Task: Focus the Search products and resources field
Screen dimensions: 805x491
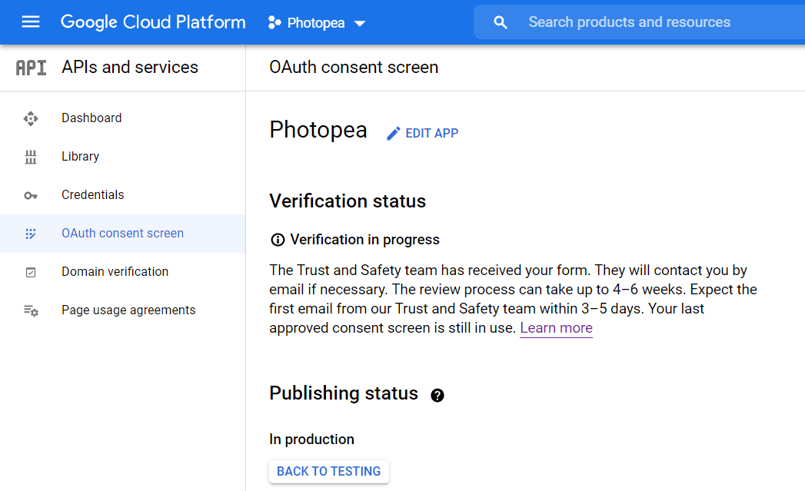Action: click(639, 22)
